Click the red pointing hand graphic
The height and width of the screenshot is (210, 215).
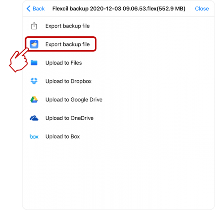point(18,61)
